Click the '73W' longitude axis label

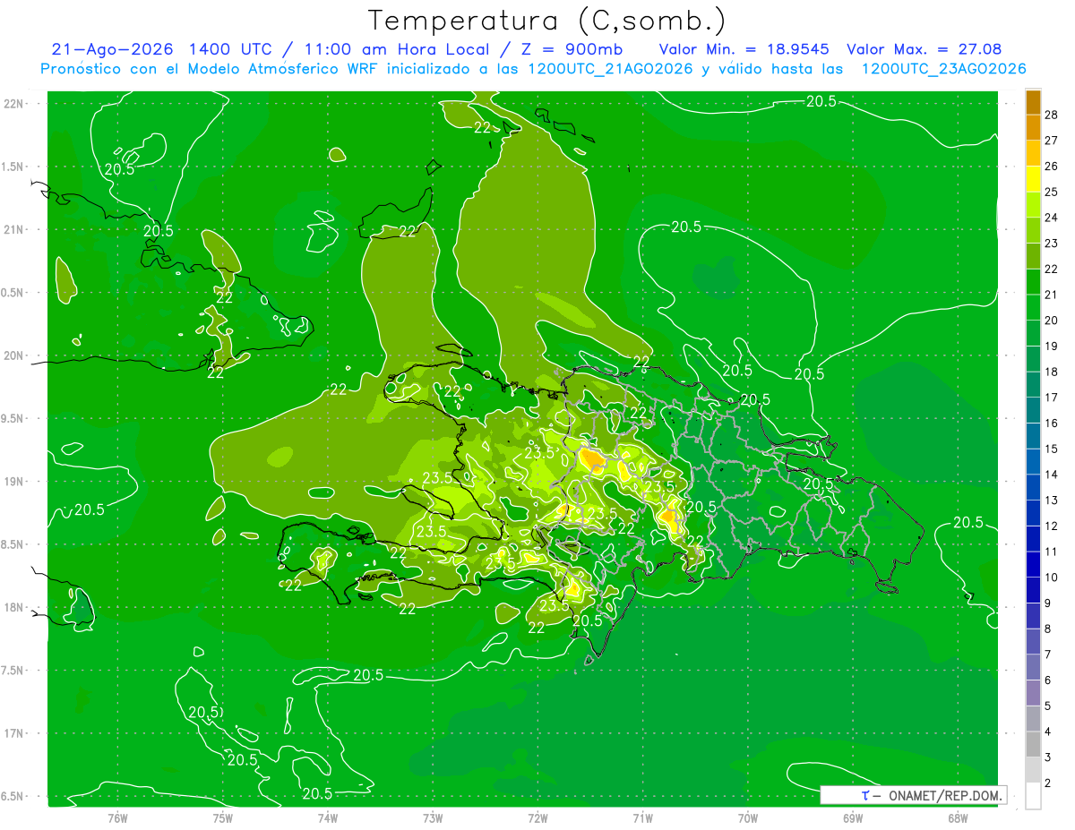point(433,817)
